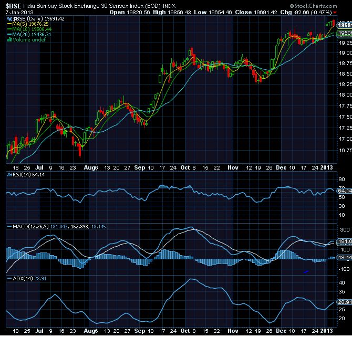352x337 pixels.
Task: Click the 18.14 histogram tag on the MACD axis
Action: 344,258
